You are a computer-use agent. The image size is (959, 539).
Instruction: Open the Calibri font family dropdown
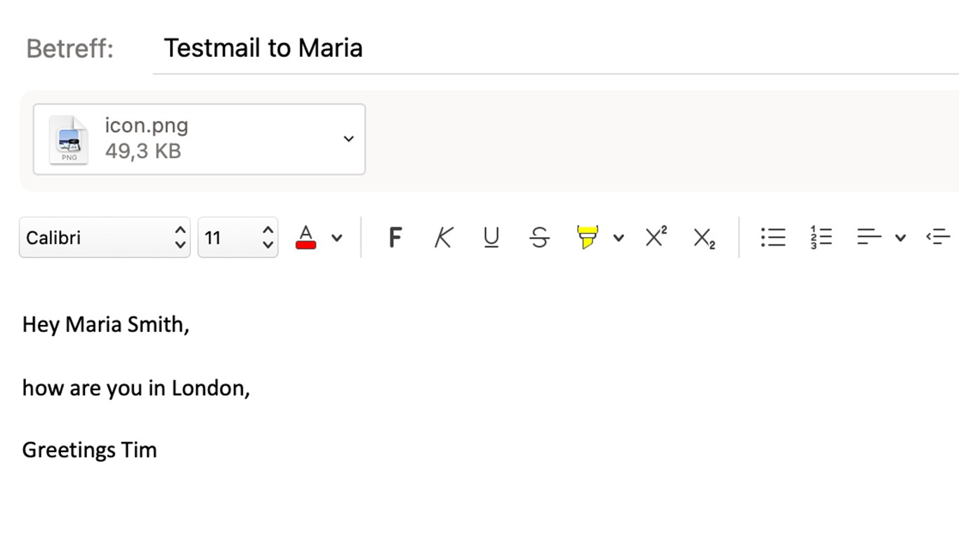[x=105, y=238]
